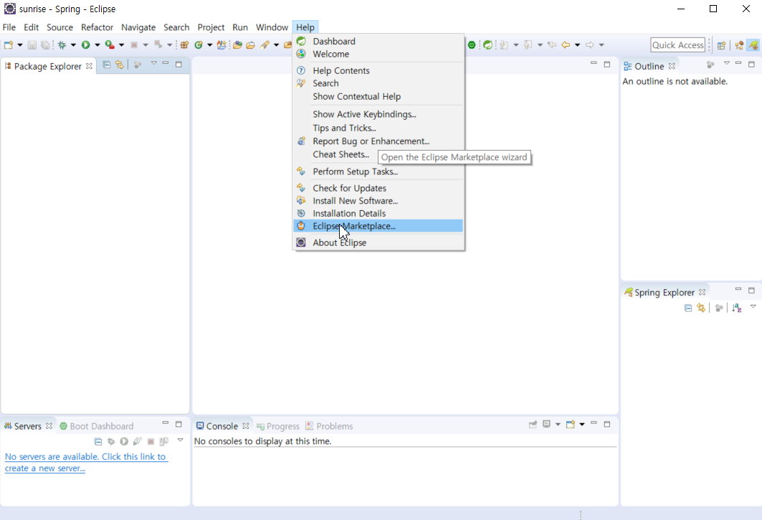Click the Last Edit Location arrow icon

552,44
